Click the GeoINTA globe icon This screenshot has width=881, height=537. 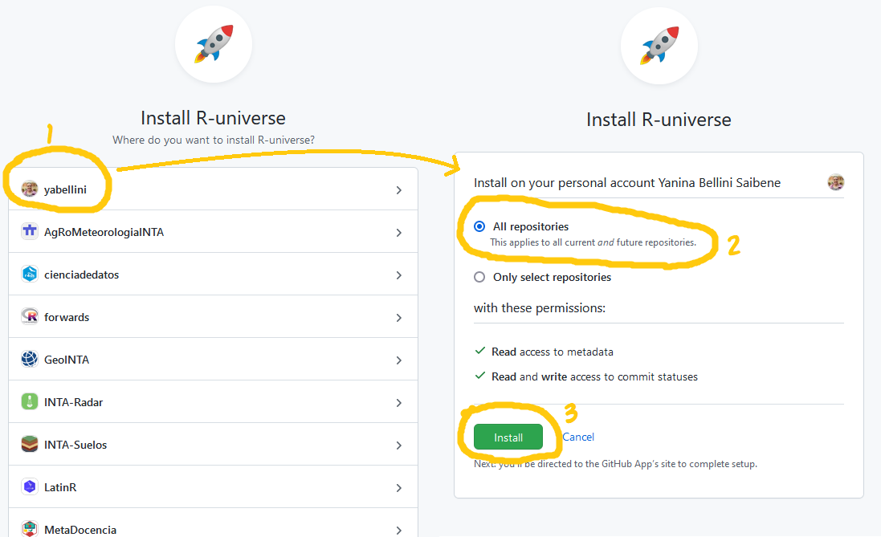[x=30, y=359]
